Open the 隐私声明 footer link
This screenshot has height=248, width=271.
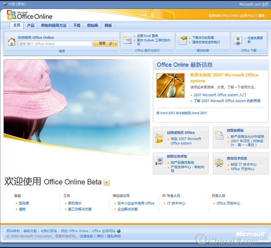click(x=114, y=236)
